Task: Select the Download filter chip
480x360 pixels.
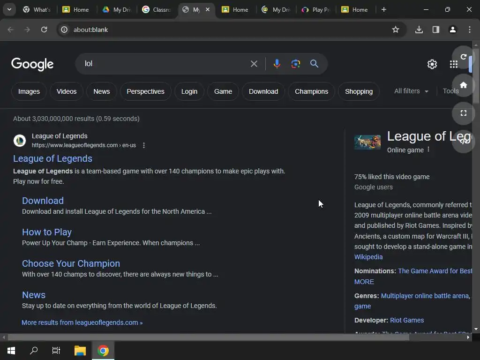Action: tap(263, 91)
